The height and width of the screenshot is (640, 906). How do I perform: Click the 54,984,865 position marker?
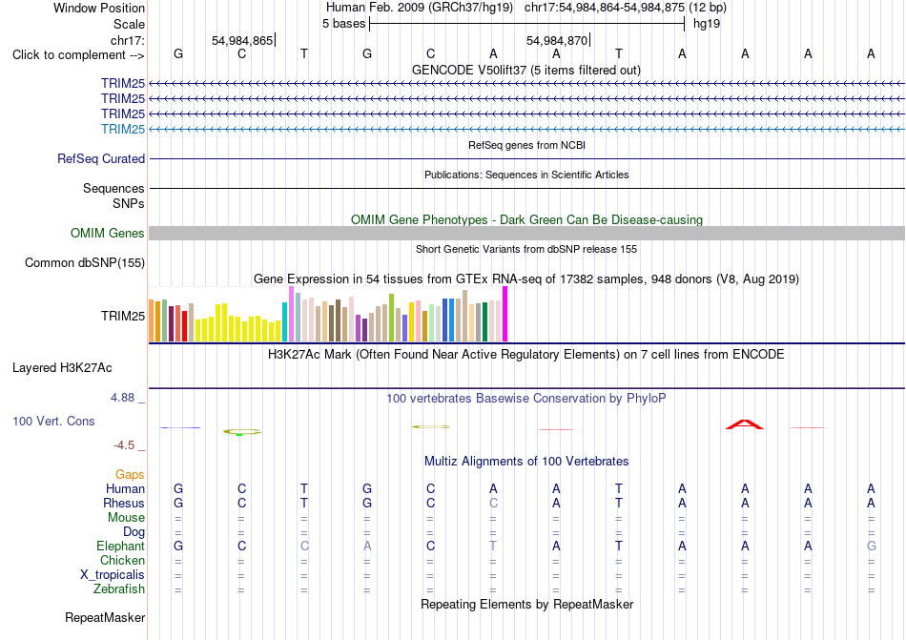coord(242,40)
